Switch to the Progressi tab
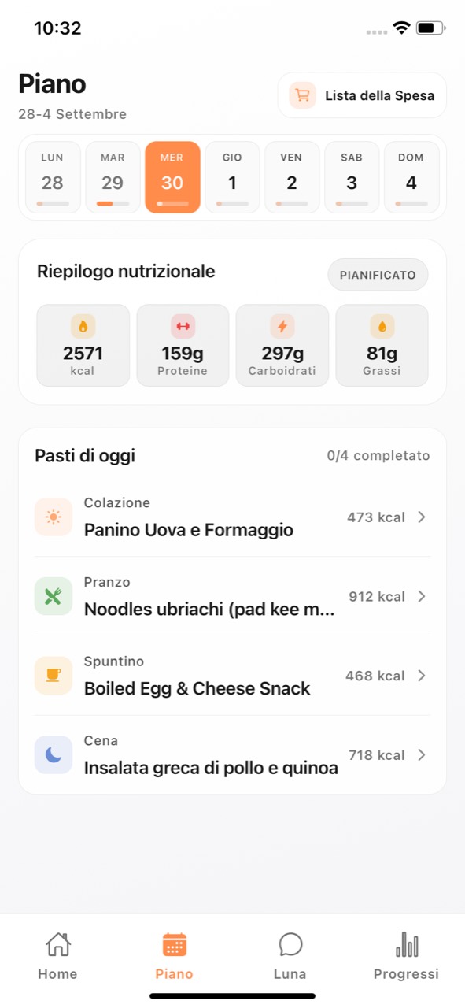This screenshot has height=1008, width=465. pos(406,956)
